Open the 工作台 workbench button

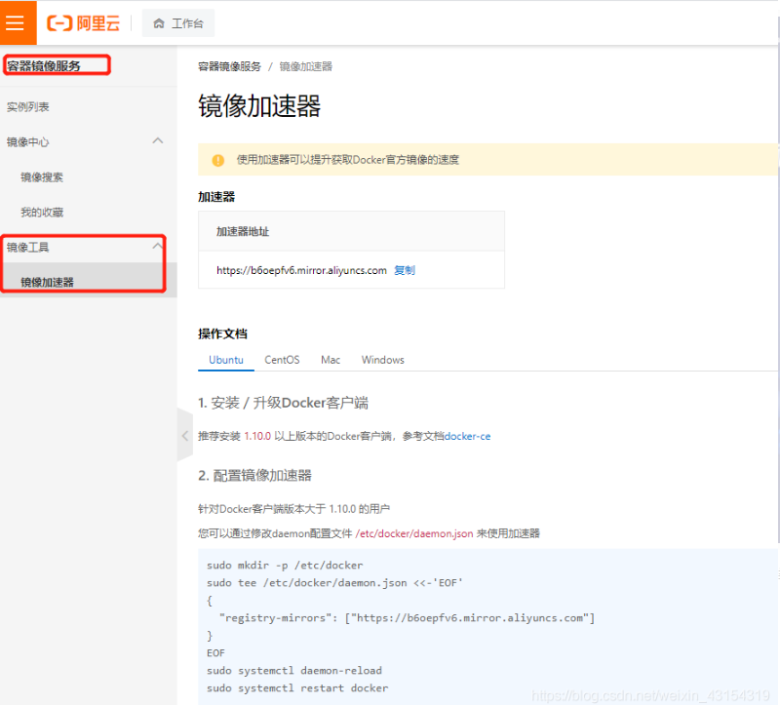178,23
